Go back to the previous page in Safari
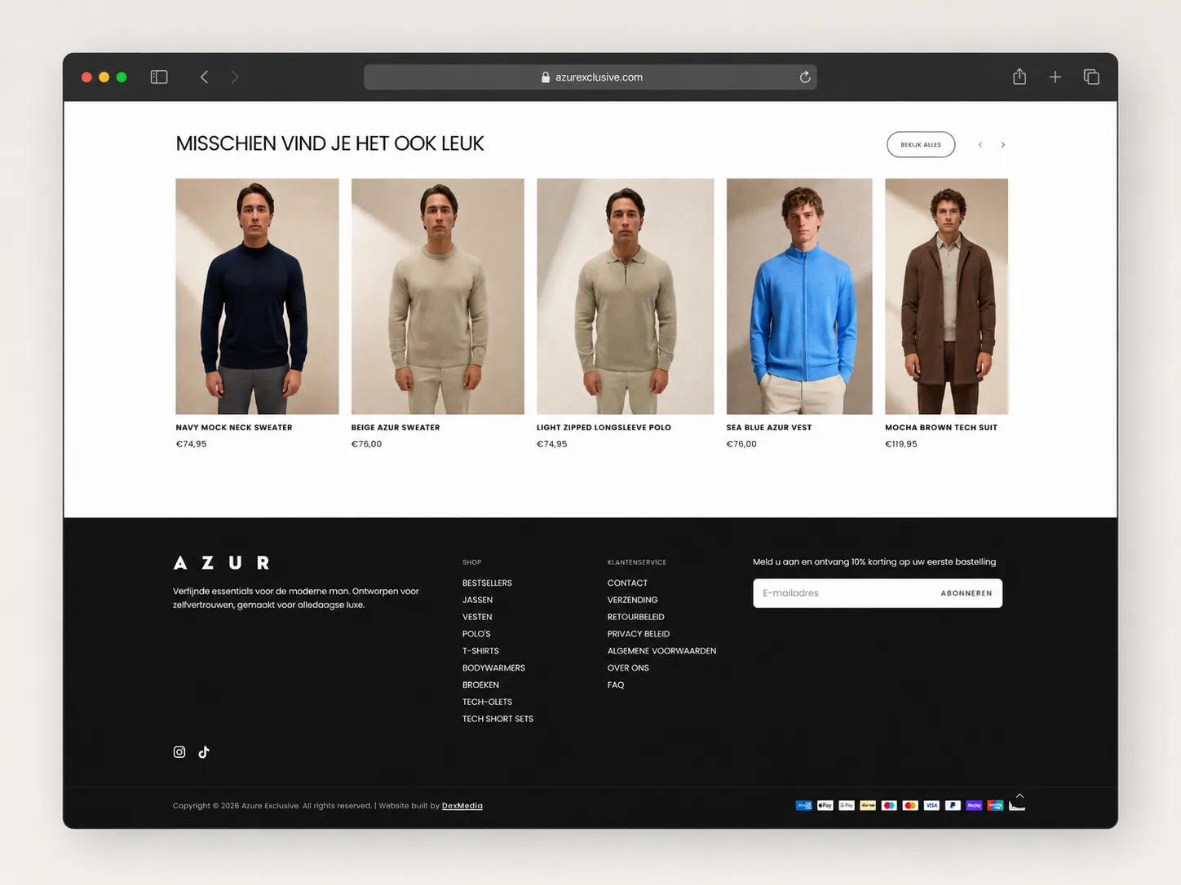1181x885 pixels. click(204, 77)
